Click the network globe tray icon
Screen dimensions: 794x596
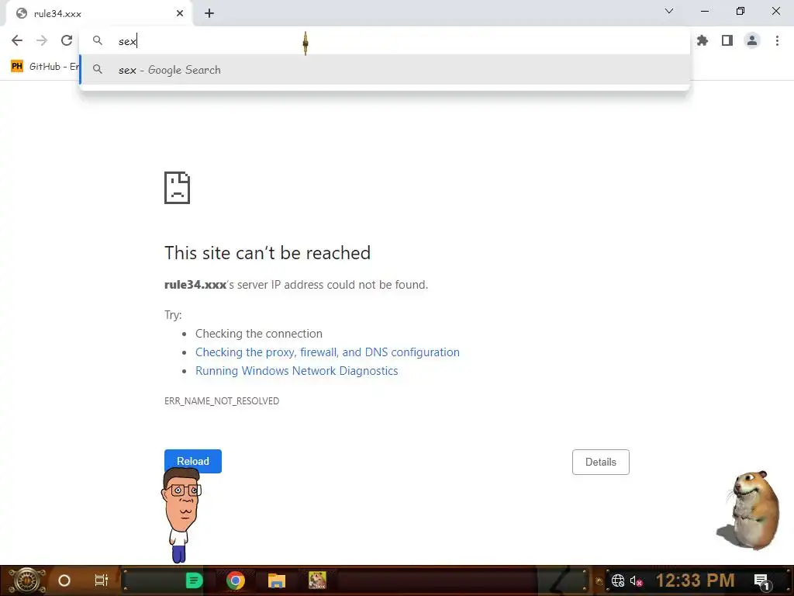[x=618, y=580]
